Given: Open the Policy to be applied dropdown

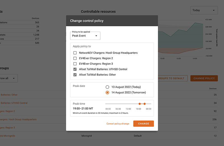Looking at the screenshot, I should [x=85, y=36].
